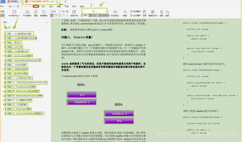Go to next page arrow

pos(107,11)
